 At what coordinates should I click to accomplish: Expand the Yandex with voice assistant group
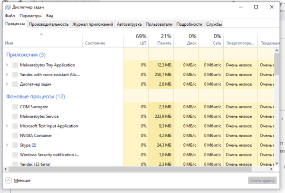[x=7, y=74]
